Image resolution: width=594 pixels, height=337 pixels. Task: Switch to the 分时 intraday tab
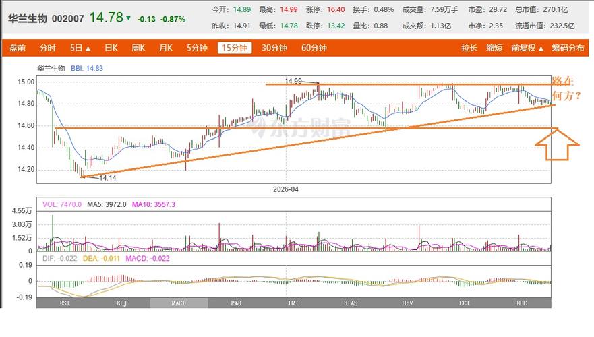(48, 48)
